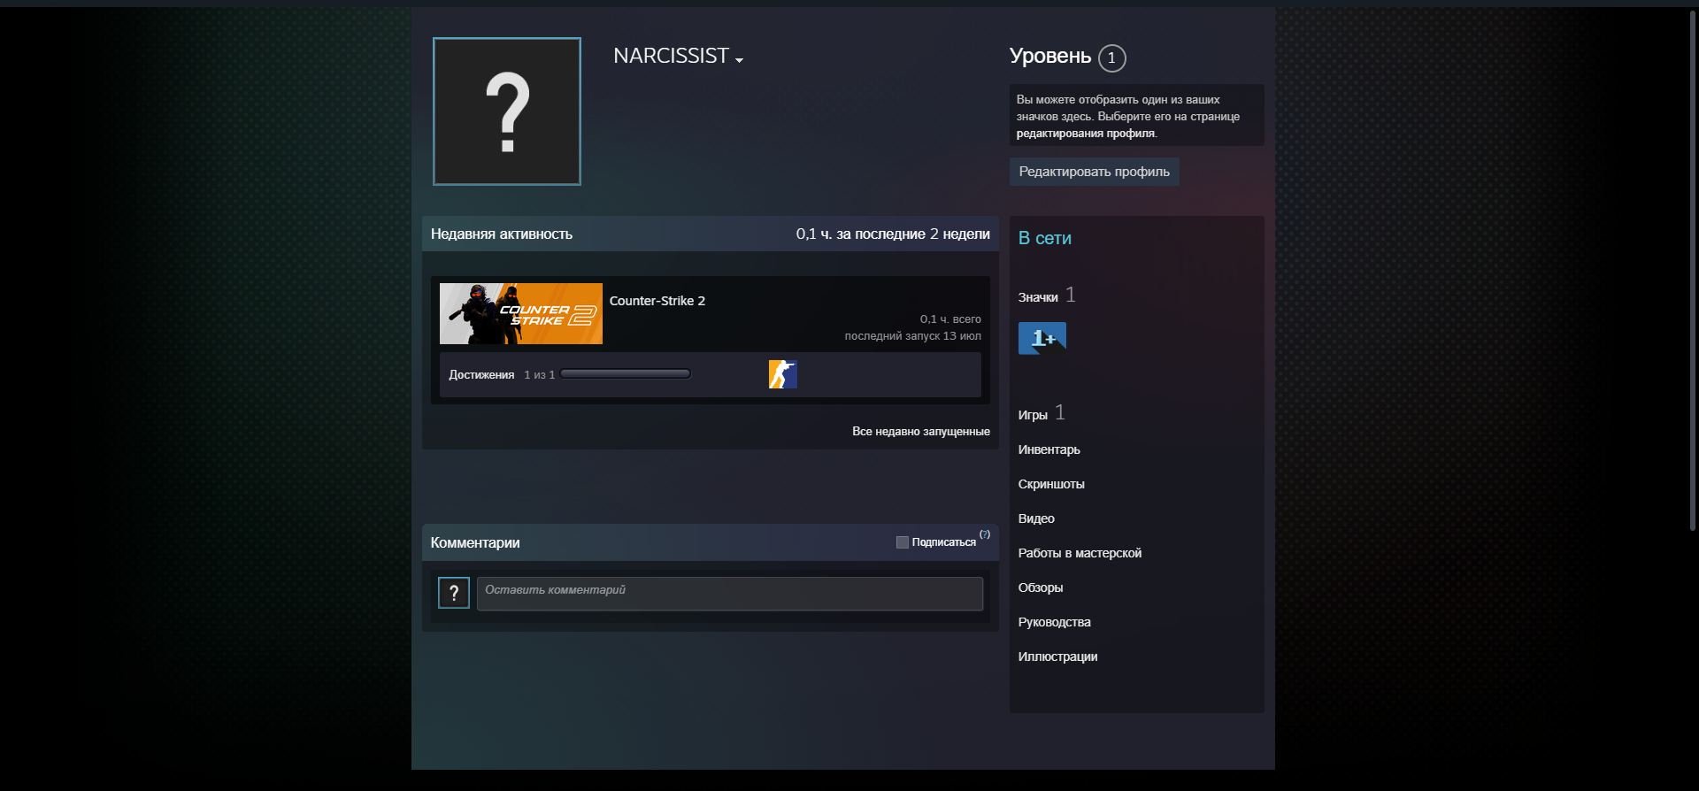1699x791 pixels.
Task: Open Работы в мастерской page
Action: pos(1080,553)
